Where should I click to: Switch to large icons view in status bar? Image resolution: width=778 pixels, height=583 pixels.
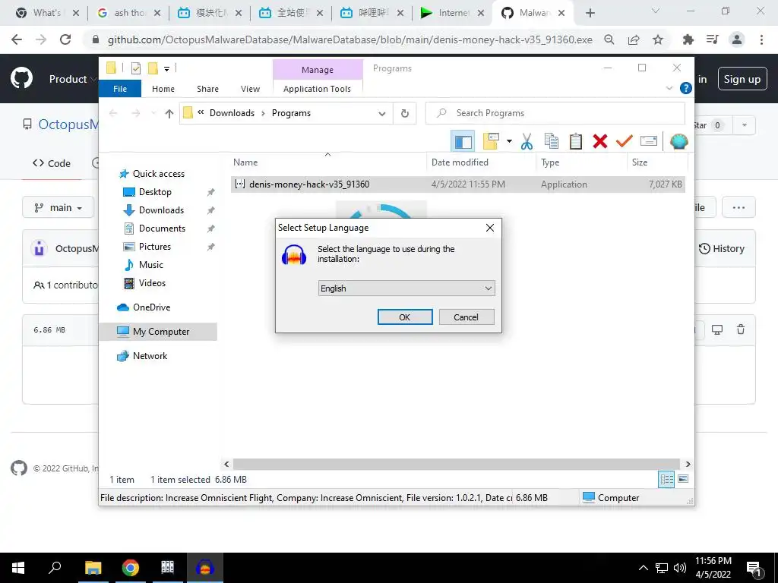pos(683,479)
